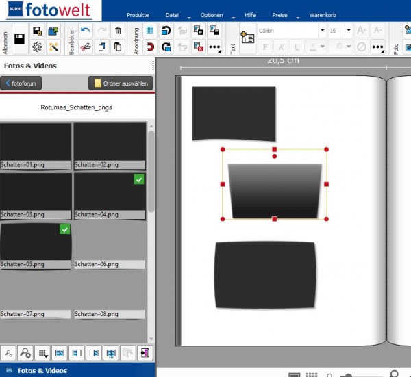Undo the last action
The image size is (411, 377).
[86, 31]
